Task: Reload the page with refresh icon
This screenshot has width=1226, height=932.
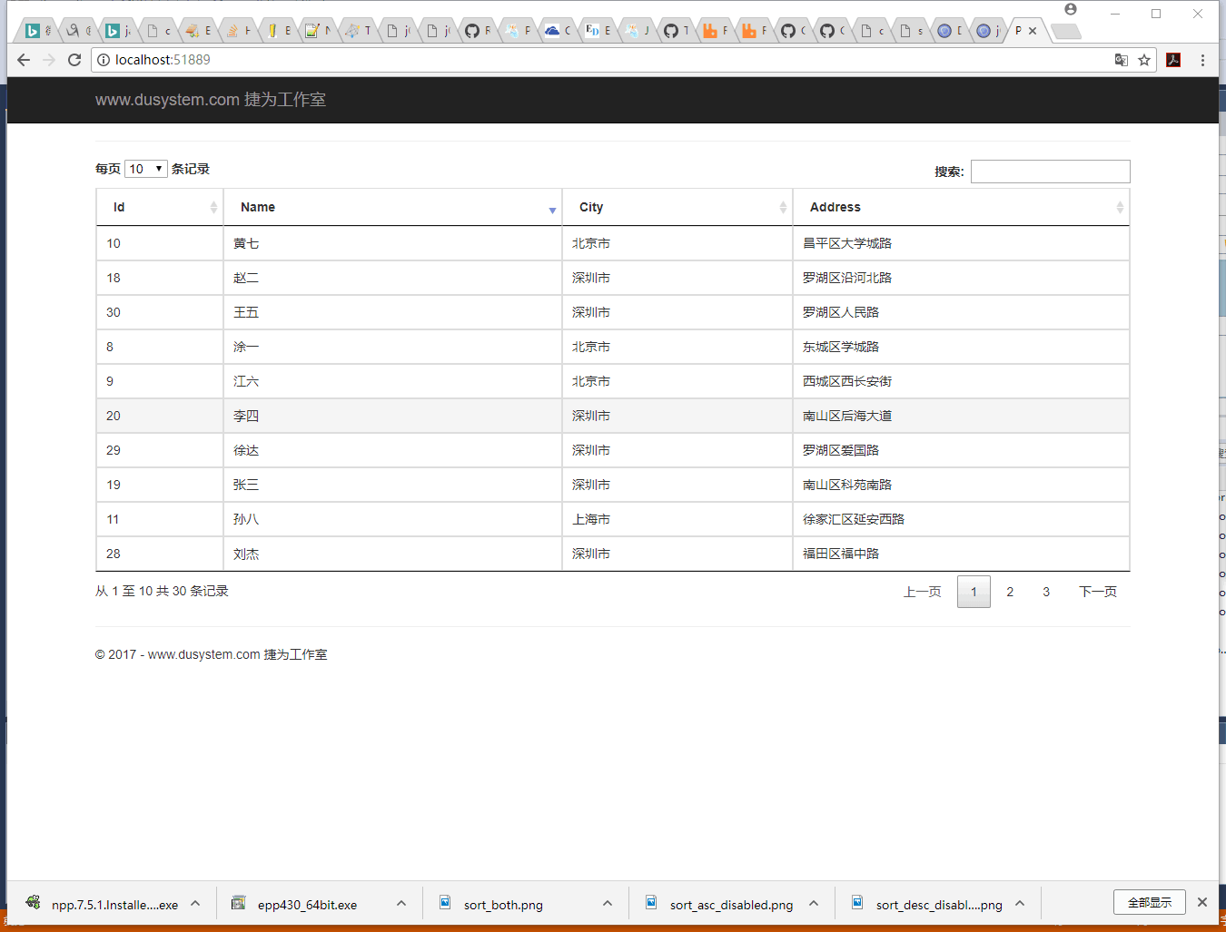Action: pos(74,60)
